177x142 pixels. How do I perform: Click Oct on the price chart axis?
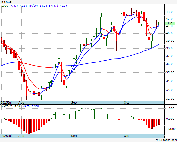[127, 102]
